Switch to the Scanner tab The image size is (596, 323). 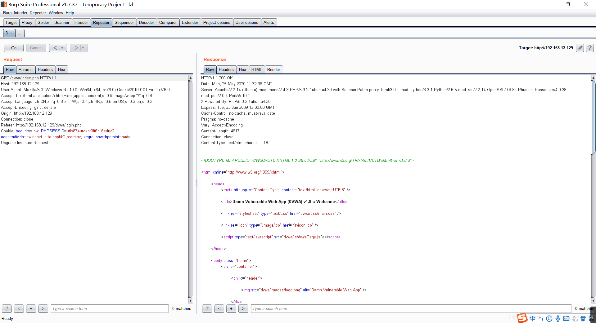(x=62, y=22)
